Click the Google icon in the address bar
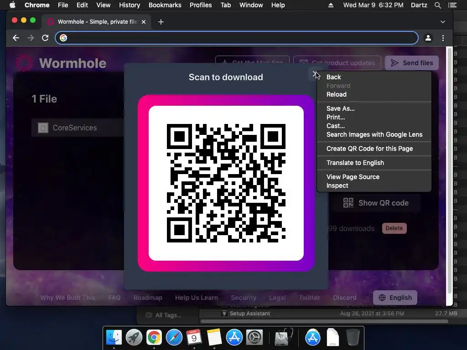This screenshot has height=350, width=467. point(63,38)
